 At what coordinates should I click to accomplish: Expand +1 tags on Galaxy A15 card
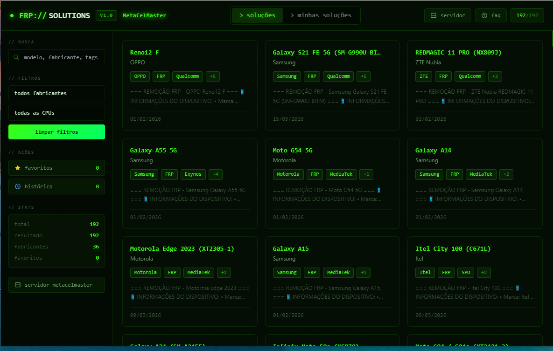(x=364, y=272)
